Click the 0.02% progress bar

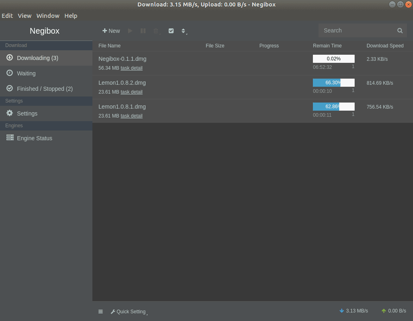point(334,59)
